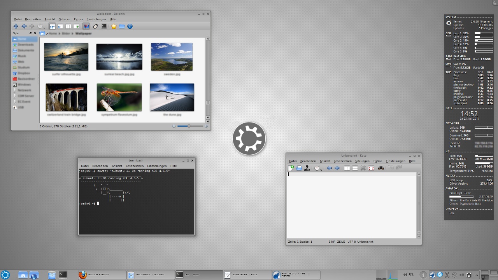Open the Lesezeichen menu in the terminal
The height and width of the screenshot is (280, 498).
(135, 166)
